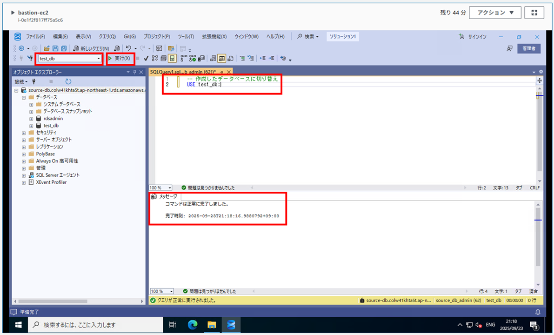The width and height of the screenshot is (554, 335).
Task: Click the comment out selected lines icon
Action: (242, 58)
